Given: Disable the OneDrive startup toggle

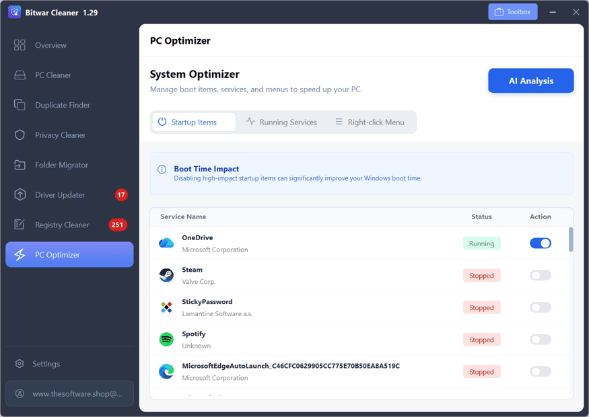Looking at the screenshot, I should (540, 243).
